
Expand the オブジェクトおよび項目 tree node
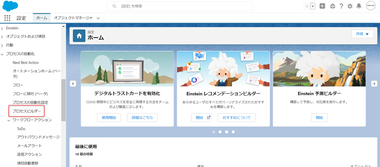click(x=2, y=37)
